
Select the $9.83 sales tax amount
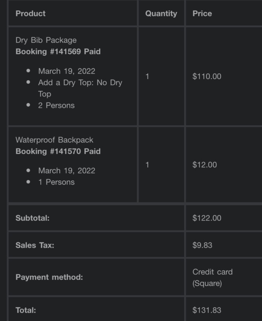click(202, 245)
